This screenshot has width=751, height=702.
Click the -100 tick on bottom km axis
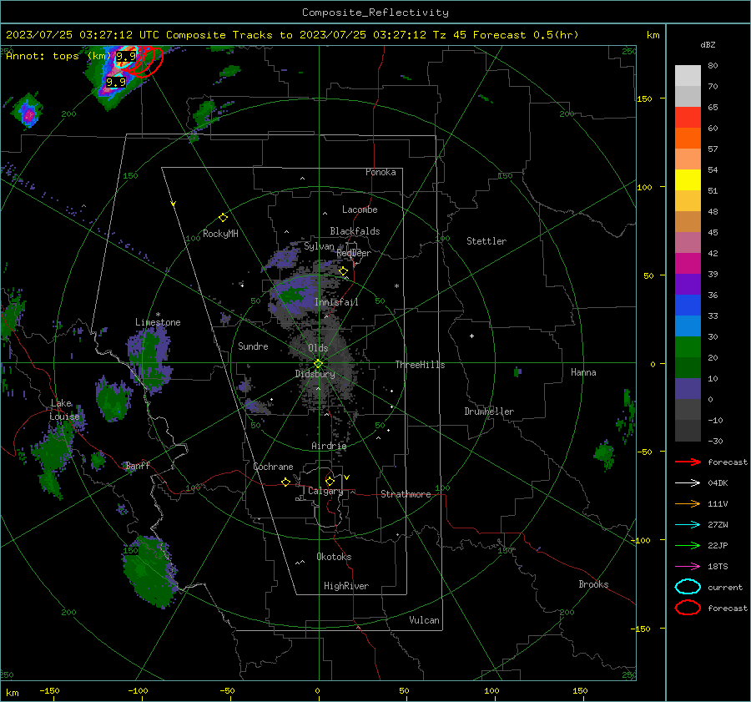pos(138,691)
